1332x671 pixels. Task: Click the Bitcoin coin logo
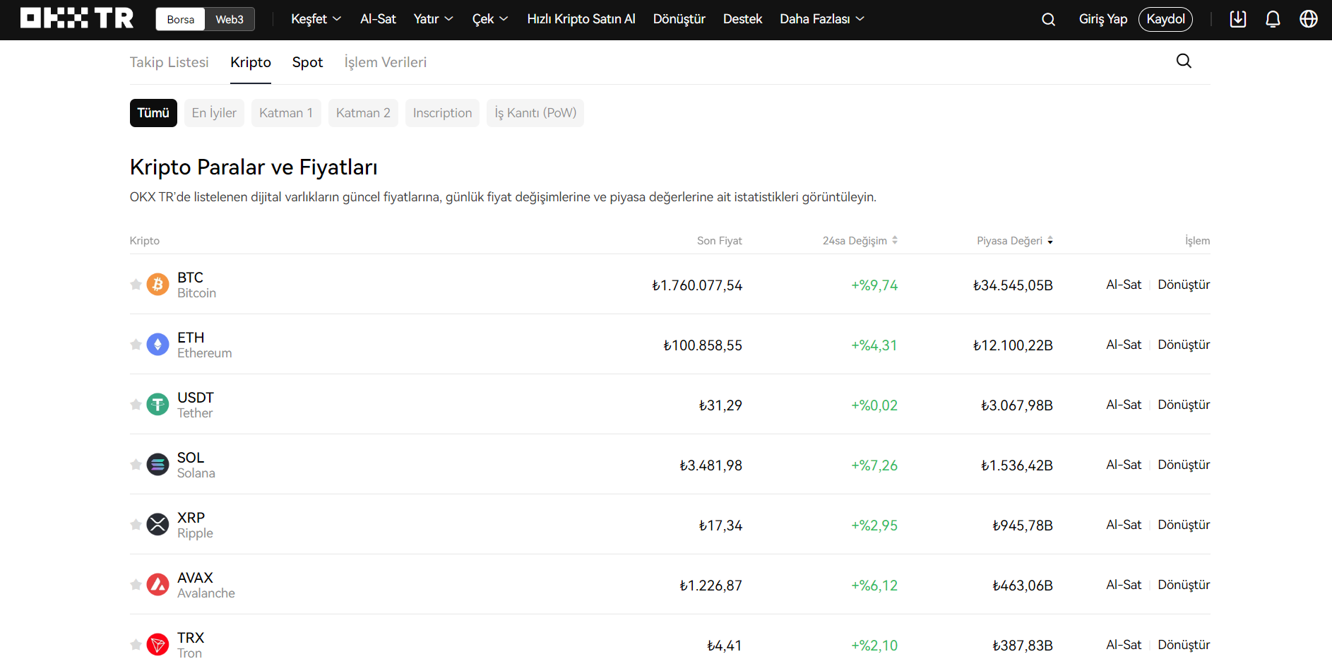click(157, 285)
